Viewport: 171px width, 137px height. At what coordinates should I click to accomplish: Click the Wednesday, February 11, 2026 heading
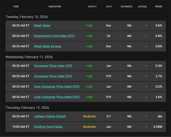pos(29,57)
